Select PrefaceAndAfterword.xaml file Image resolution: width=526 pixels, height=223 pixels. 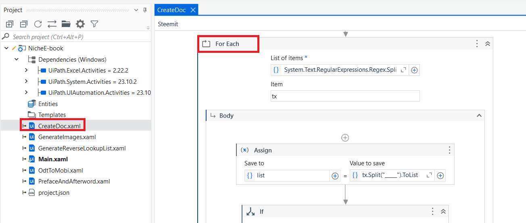(74, 181)
